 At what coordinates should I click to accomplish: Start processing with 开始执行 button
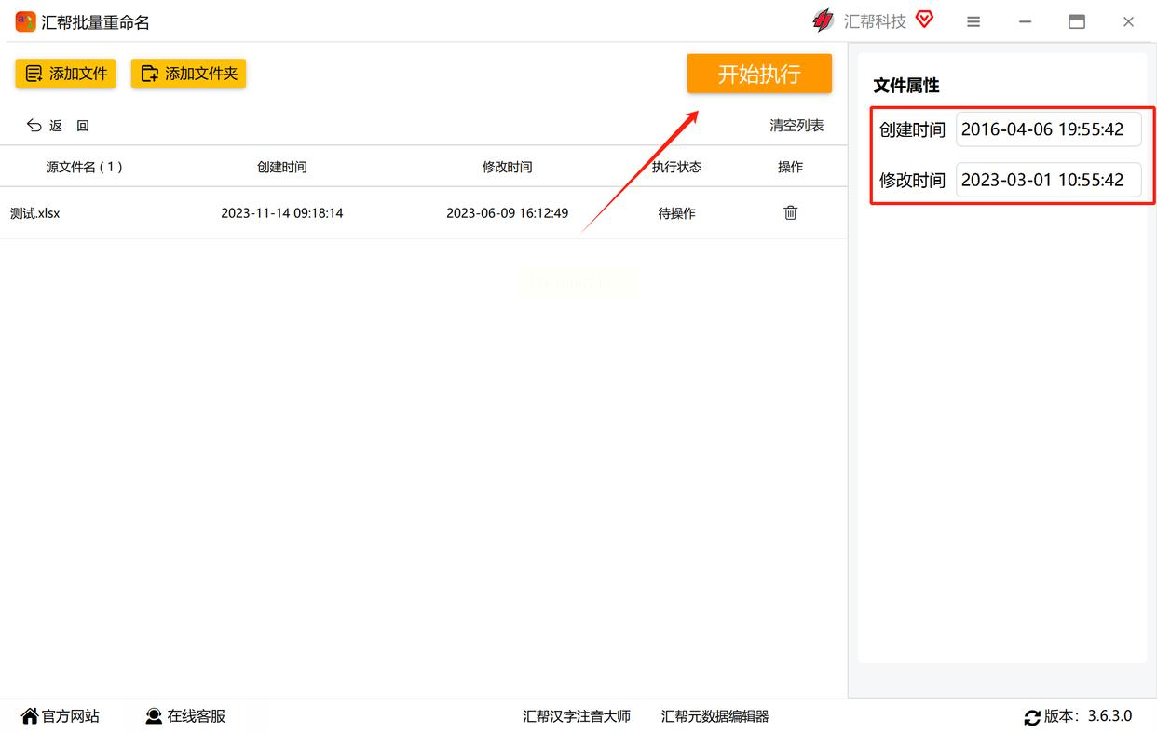point(758,74)
